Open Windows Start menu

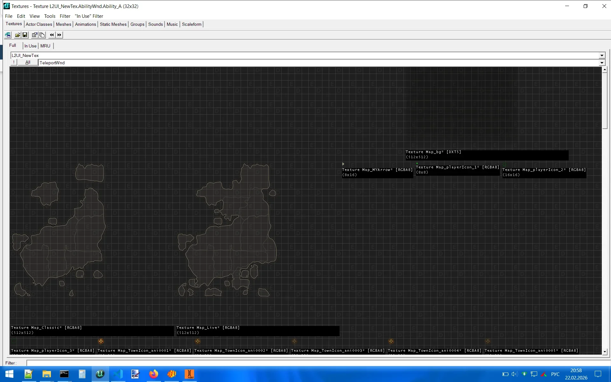coord(9,374)
